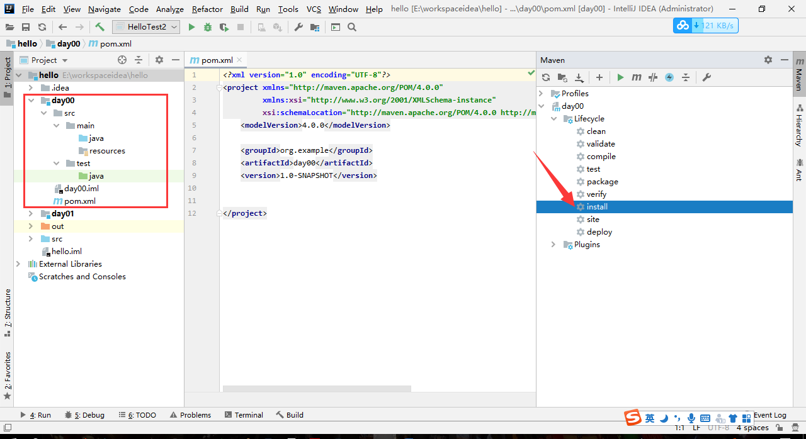The height and width of the screenshot is (439, 806).
Task: Toggle Skip Tests mode lightning icon
Action: (x=669, y=77)
